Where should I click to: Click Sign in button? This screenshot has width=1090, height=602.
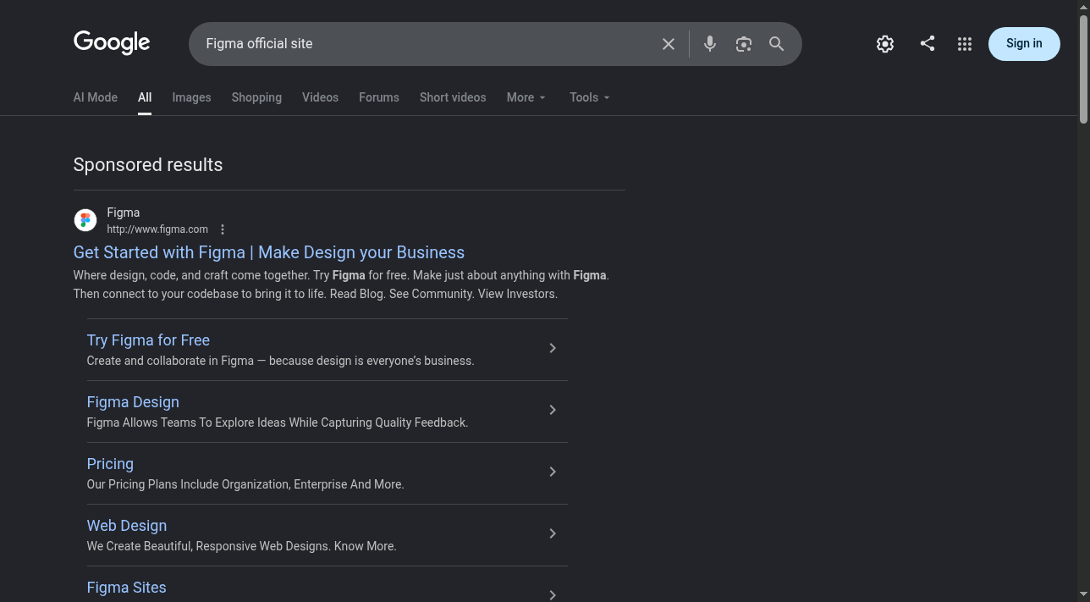(1024, 43)
